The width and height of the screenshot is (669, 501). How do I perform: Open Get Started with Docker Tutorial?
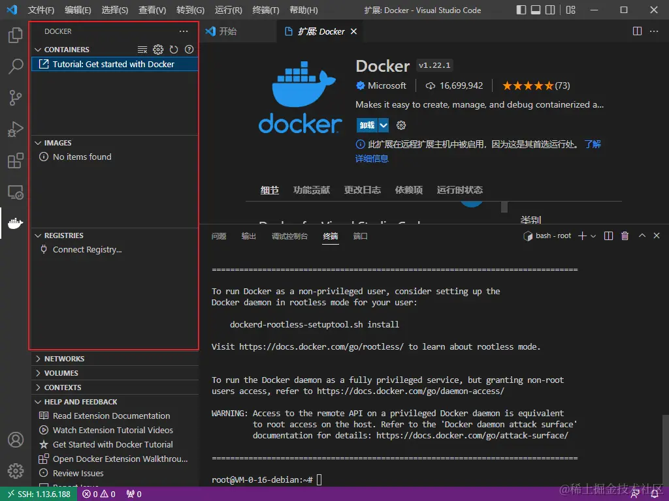(112, 445)
